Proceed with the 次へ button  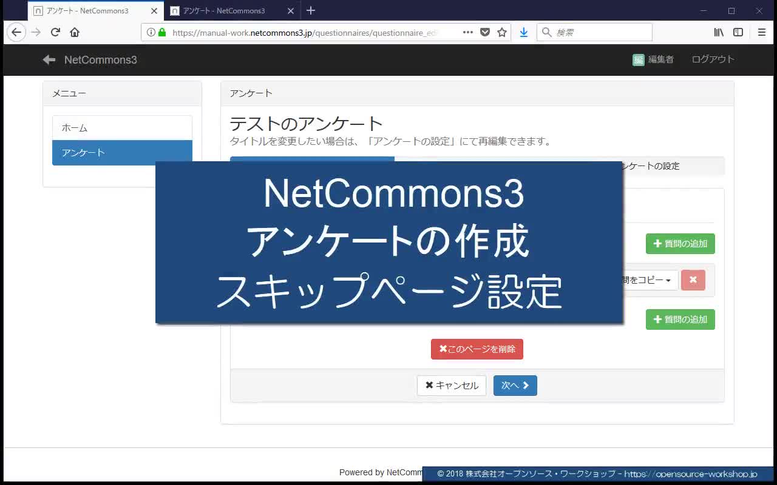click(515, 386)
